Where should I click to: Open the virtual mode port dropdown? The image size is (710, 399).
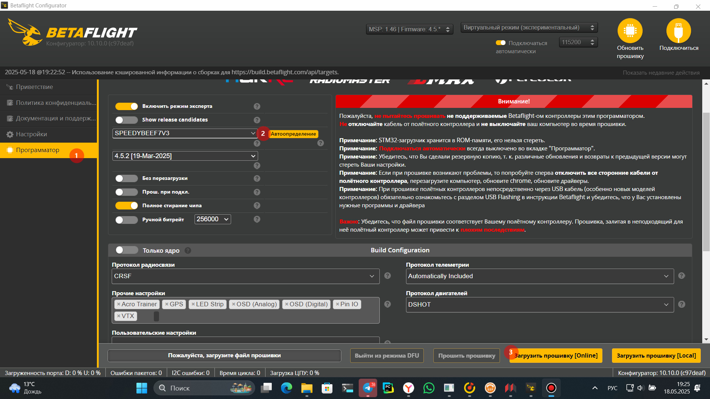[529, 28]
